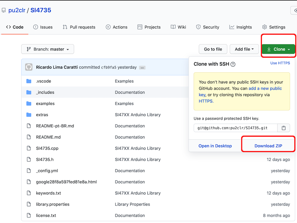Open repository Settings tab
This screenshot has width=297, height=223.
[274, 27]
